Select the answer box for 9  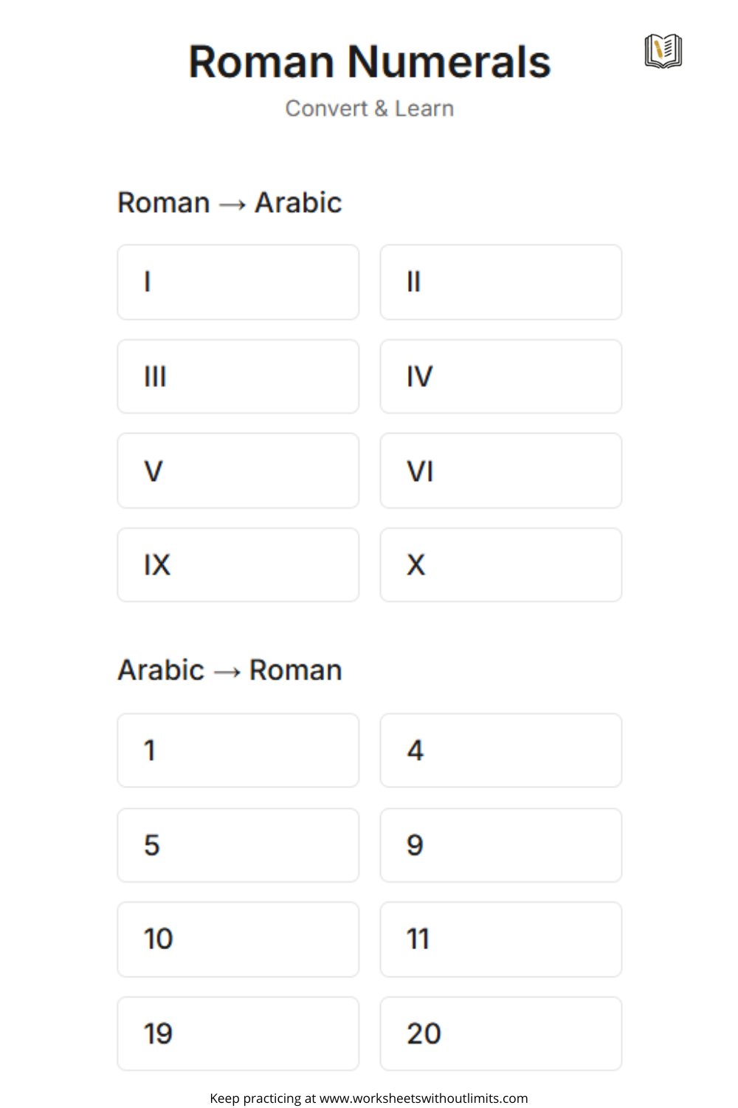500,845
